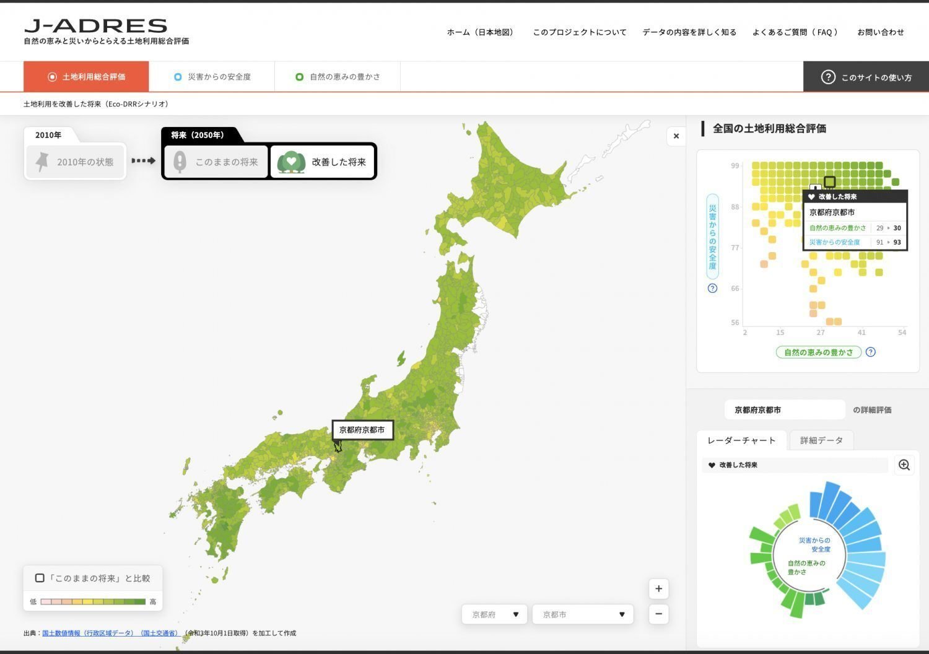Image resolution: width=929 pixels, height=654 pixels.
Task: Enable the 「このままの将来」と比較 checkbox
Action: click(40, 577)
